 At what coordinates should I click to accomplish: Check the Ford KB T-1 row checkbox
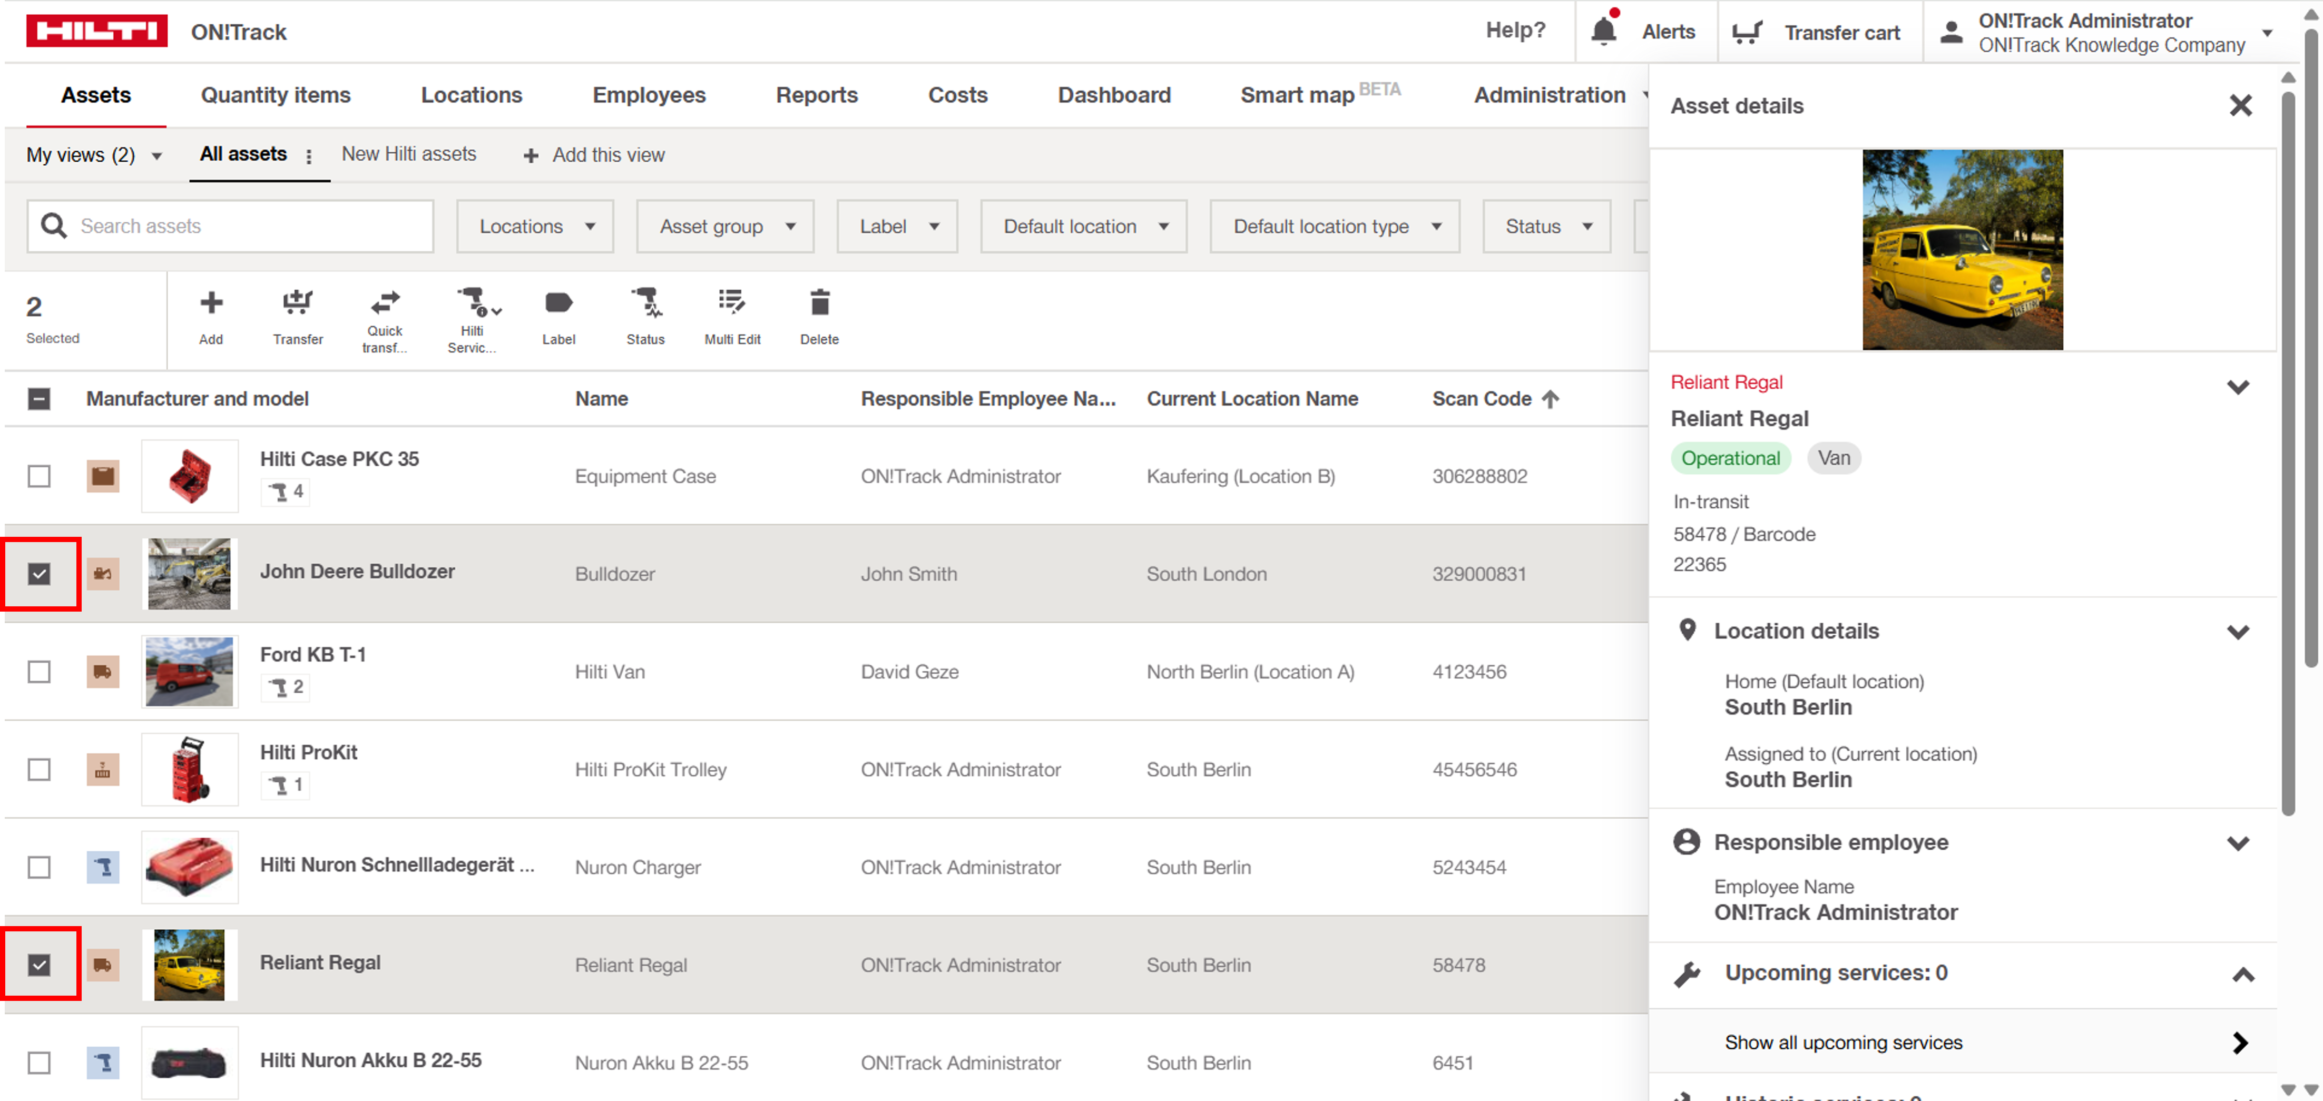pyautogui.click(x=39, y=672)
